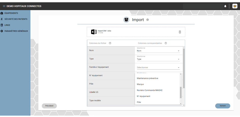Choose Pôle option in the dropdown list
This screenshot has height=117, width=240.
click(x=157, y=102)
